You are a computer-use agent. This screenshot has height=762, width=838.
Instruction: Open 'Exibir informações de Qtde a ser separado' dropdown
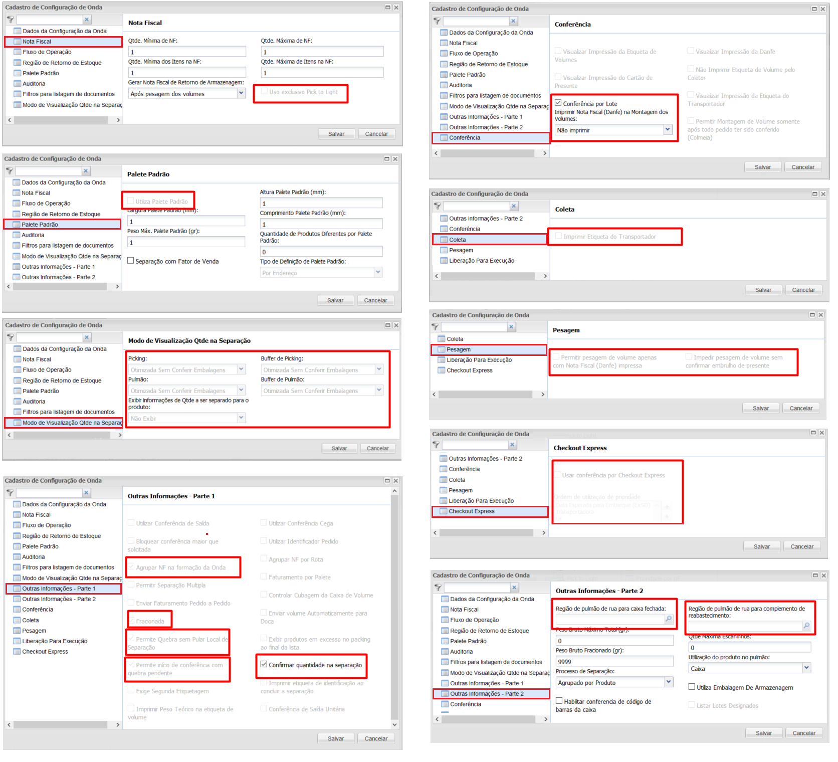241,418
